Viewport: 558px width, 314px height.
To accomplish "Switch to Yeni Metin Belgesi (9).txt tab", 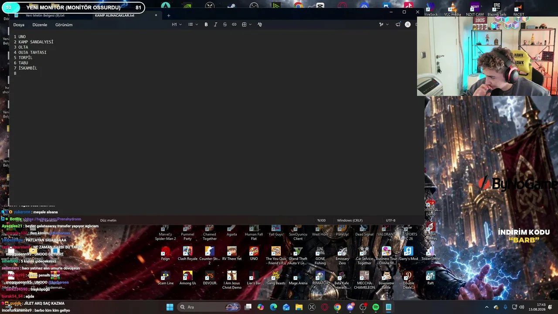I will 45,15.
